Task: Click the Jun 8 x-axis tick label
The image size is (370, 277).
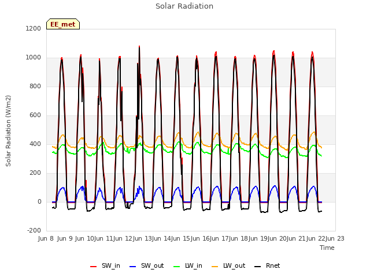Action: [46, 238]
